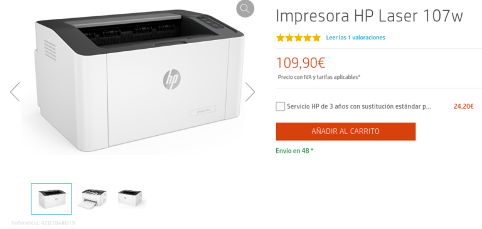Show the next product image with right arrow
Viewport: 482px width, 229px height.
click(250, 91)
